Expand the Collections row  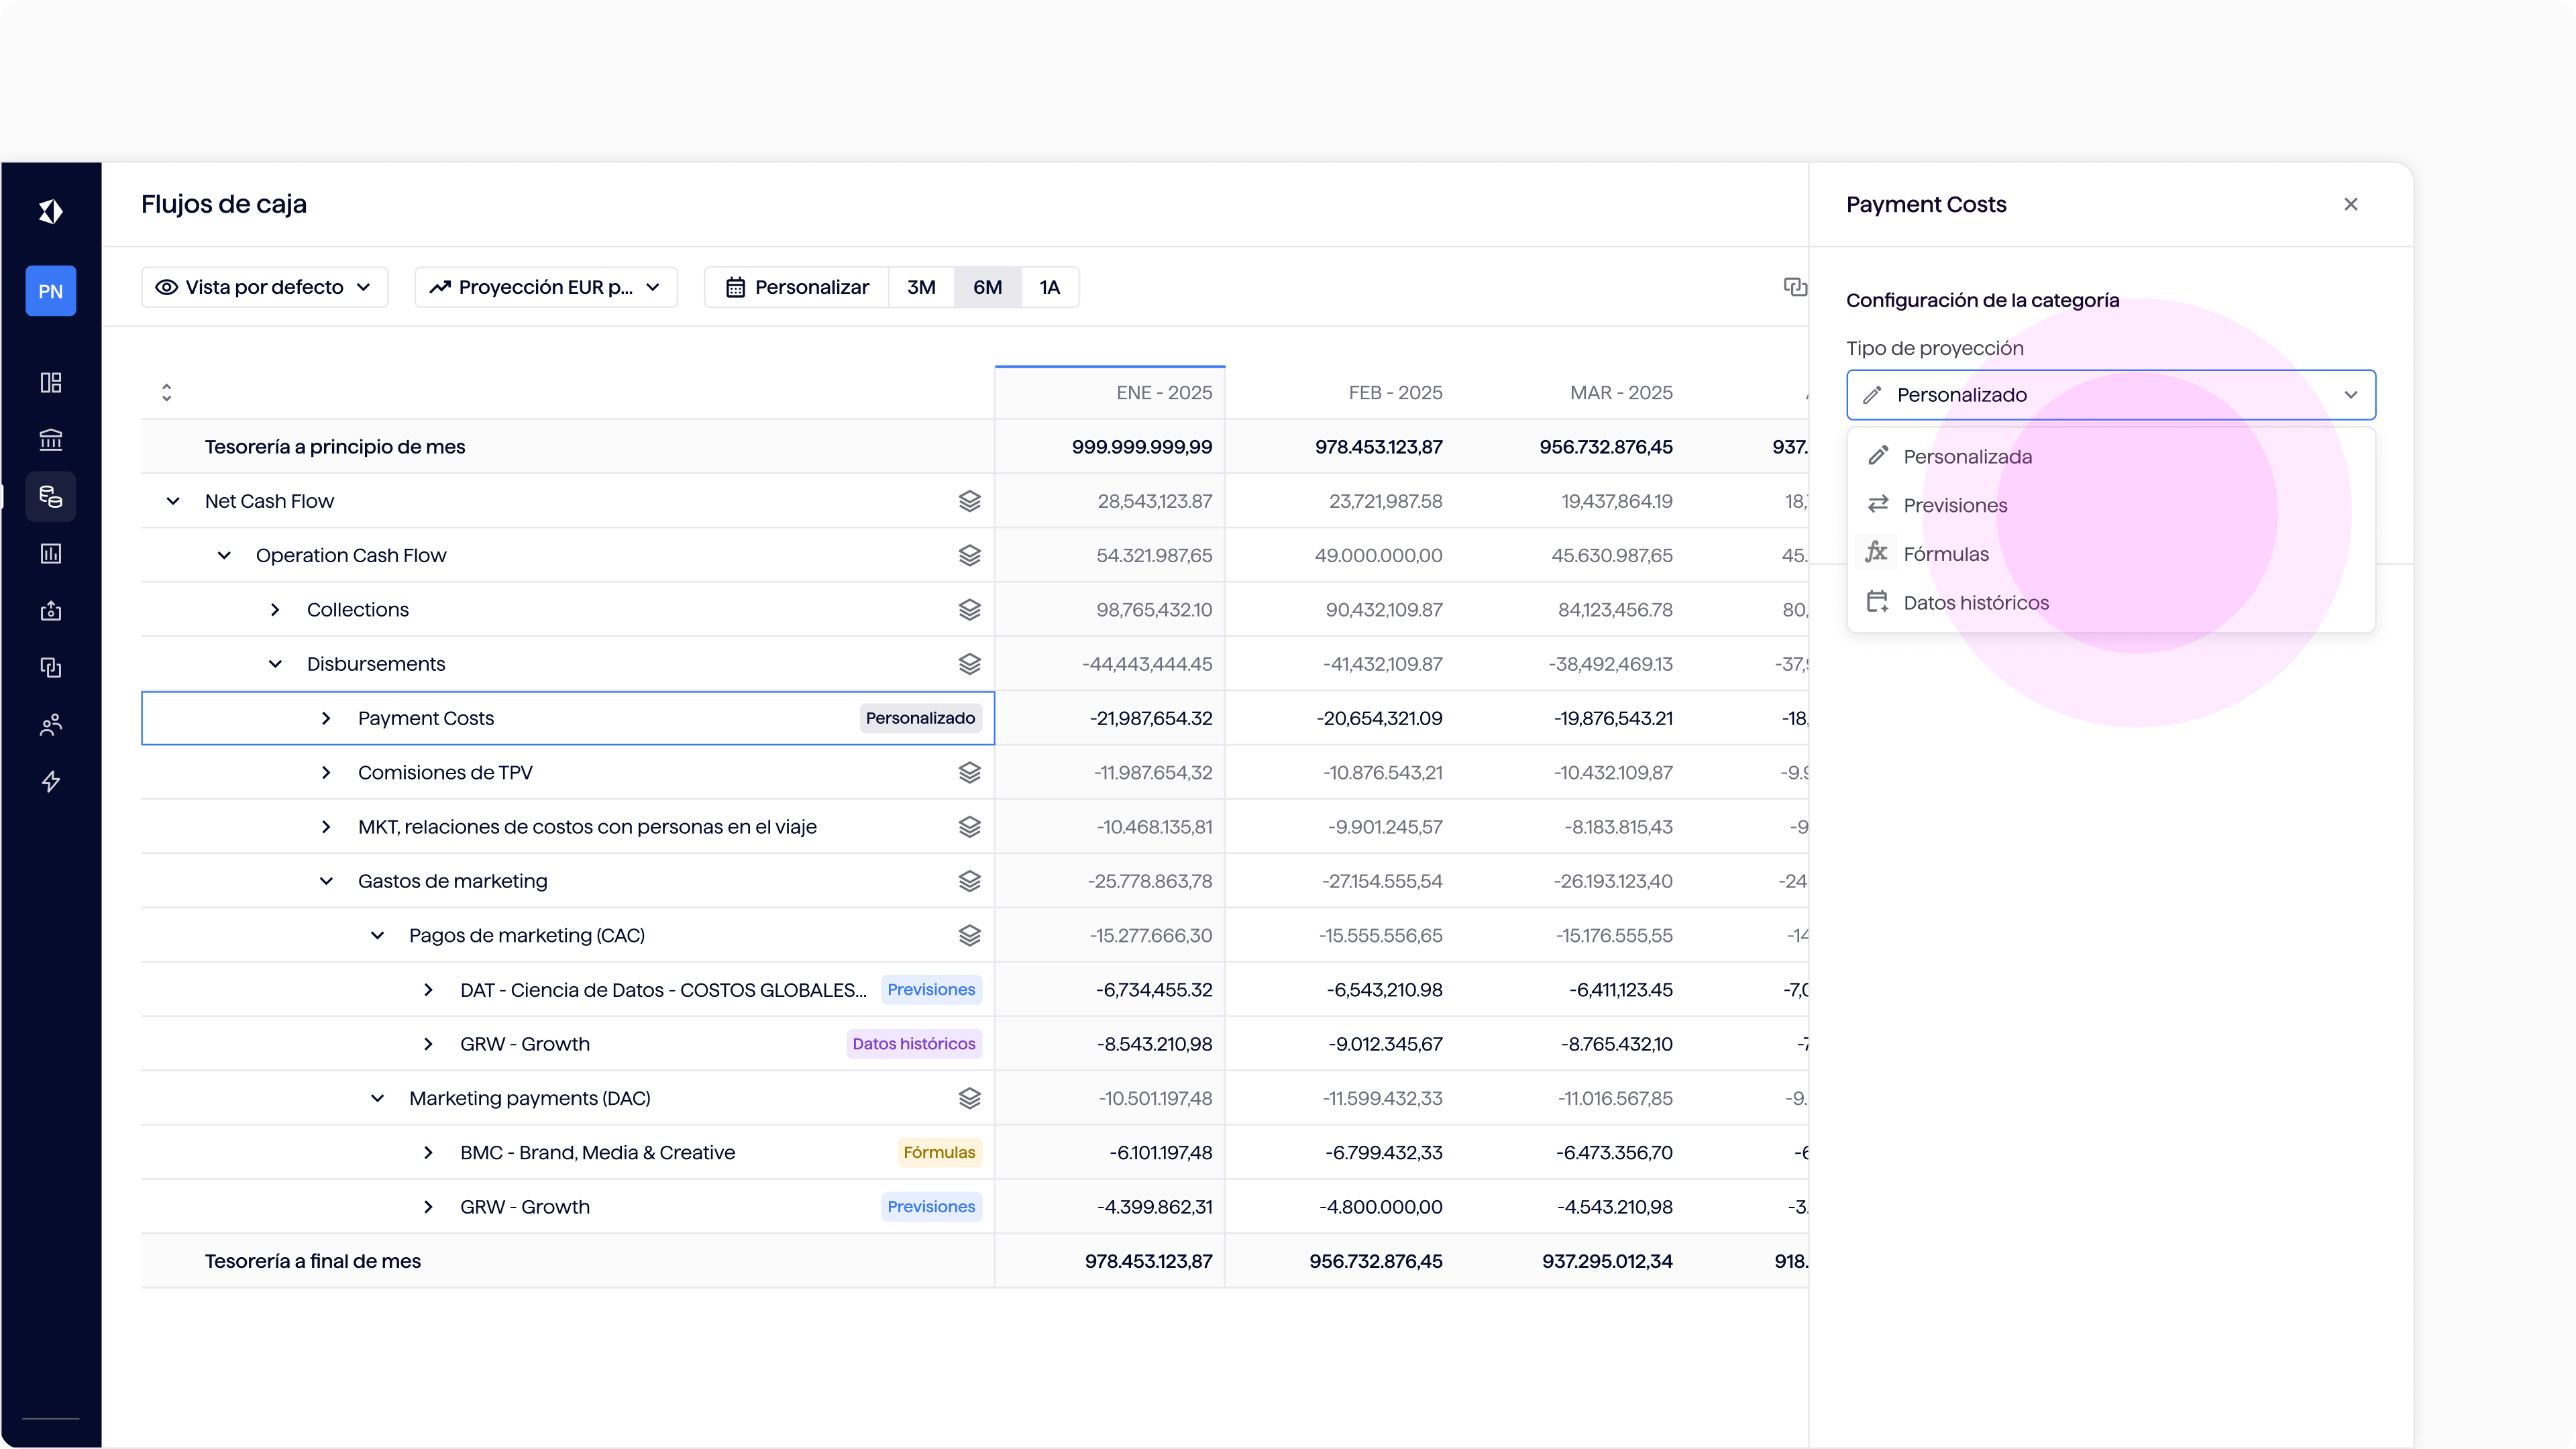[x=275, y=610]
